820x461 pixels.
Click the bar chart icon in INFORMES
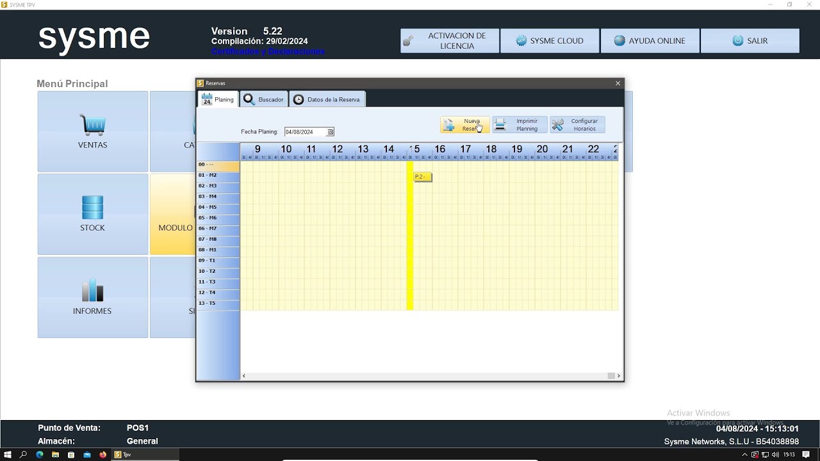coord(93,291)
